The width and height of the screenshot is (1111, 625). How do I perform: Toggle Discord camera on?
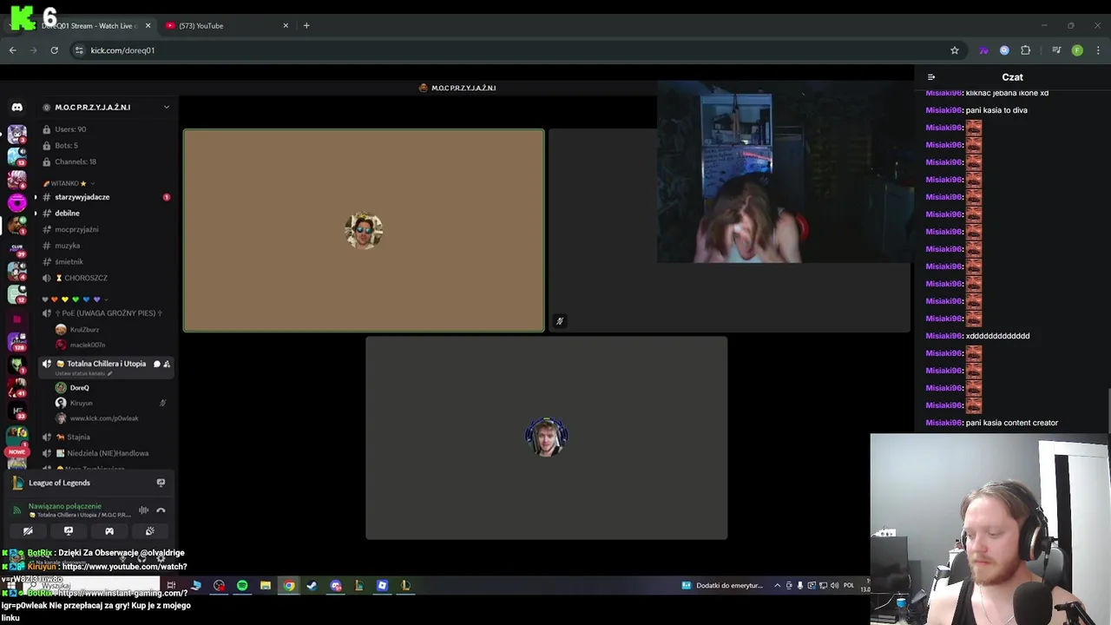[x=28, y=531]
